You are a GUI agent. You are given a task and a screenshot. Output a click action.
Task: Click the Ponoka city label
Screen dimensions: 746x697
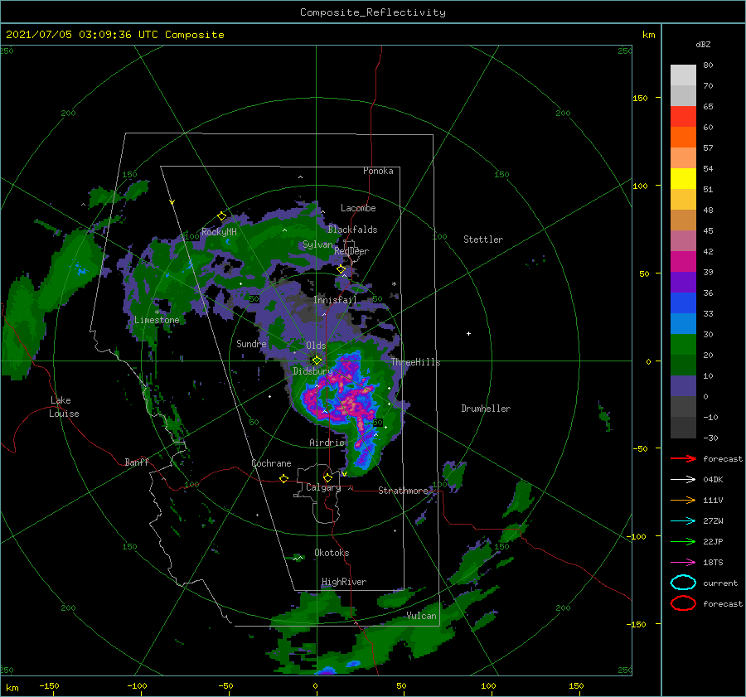coord(378,171)
